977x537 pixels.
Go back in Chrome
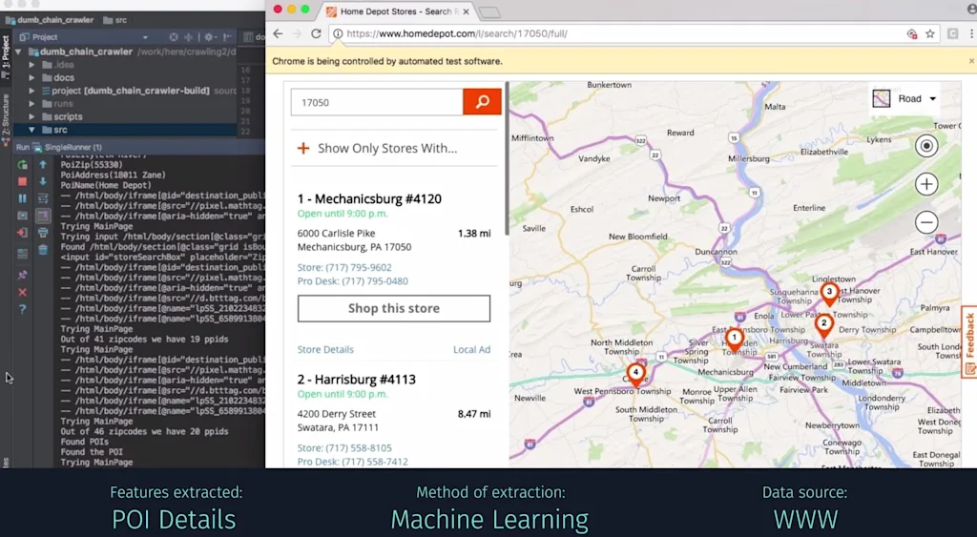[x=278, y=33]
